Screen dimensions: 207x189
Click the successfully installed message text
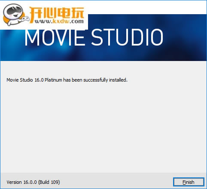67,80
